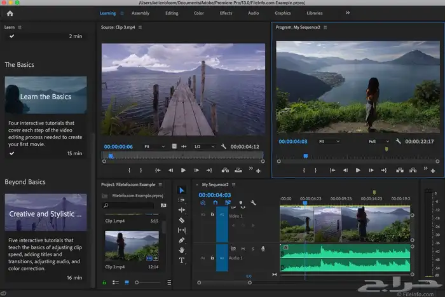This screenshot has height=297, width=445.
Task: Switch to Assembly workspace
Action: click(x=140, y=13)
